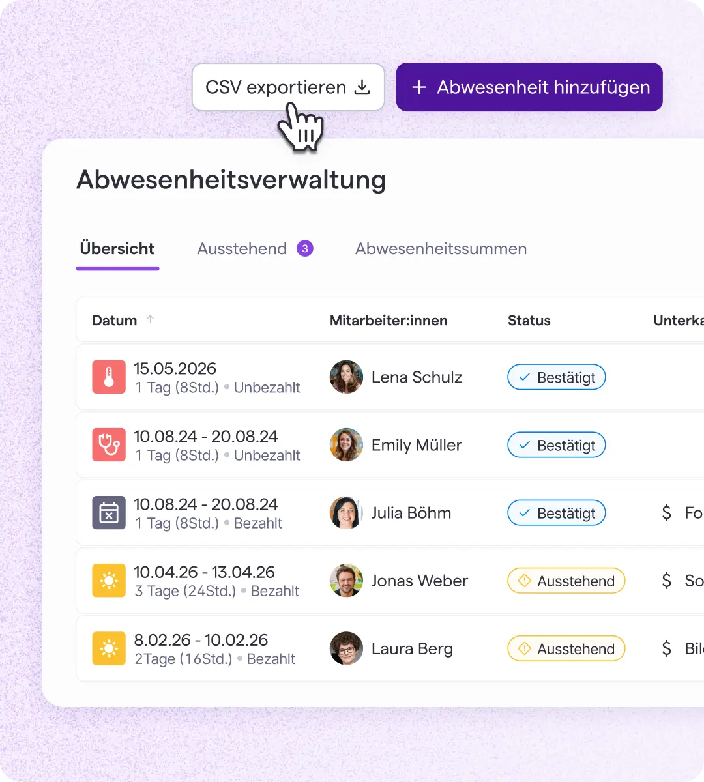Switch to the Übersicht tab

click(x=117, y=249)
